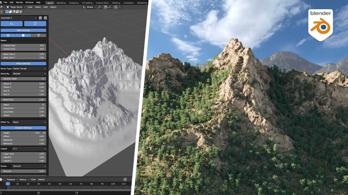
Task: Open the Window menu
Action: click(29, 2)
